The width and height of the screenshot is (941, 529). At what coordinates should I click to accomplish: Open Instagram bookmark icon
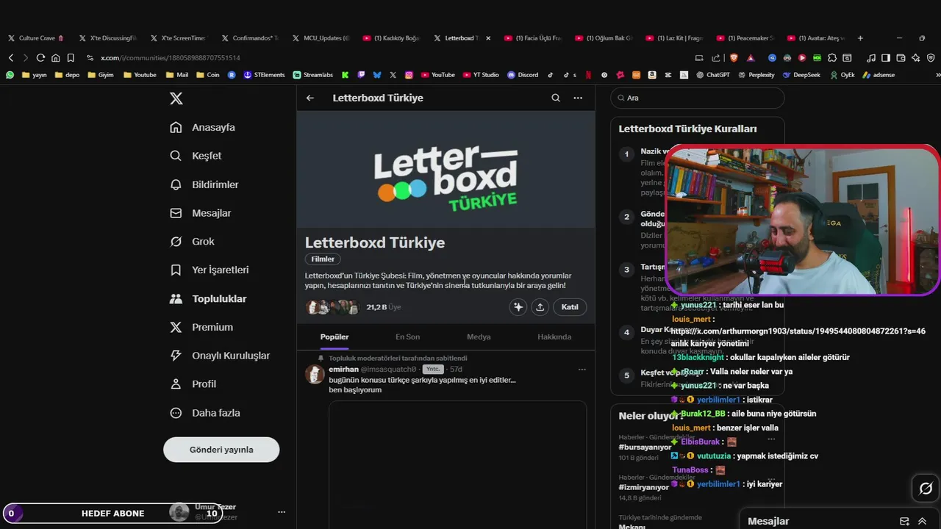[x=409, y=74]
